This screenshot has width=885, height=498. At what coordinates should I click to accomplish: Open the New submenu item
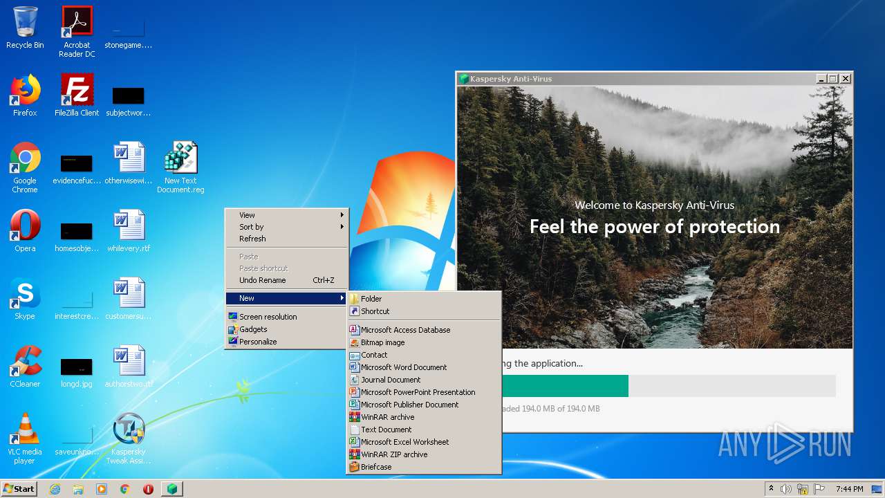286,298
